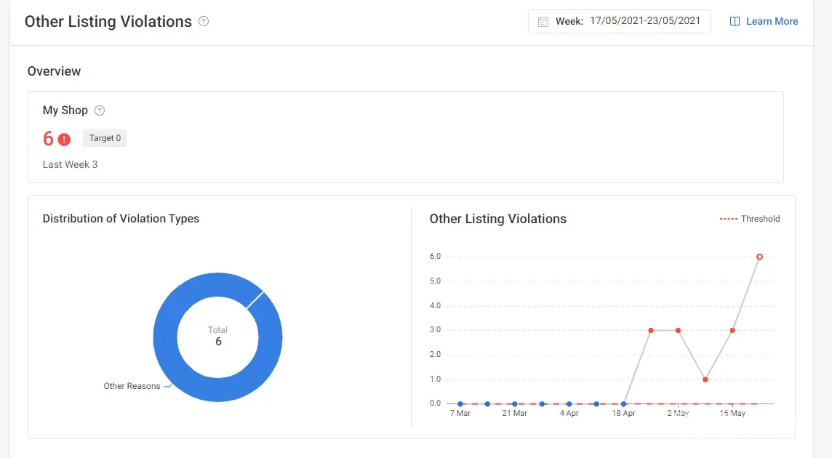Click red warning icon next to 6
832x458 pixels.
65,139
